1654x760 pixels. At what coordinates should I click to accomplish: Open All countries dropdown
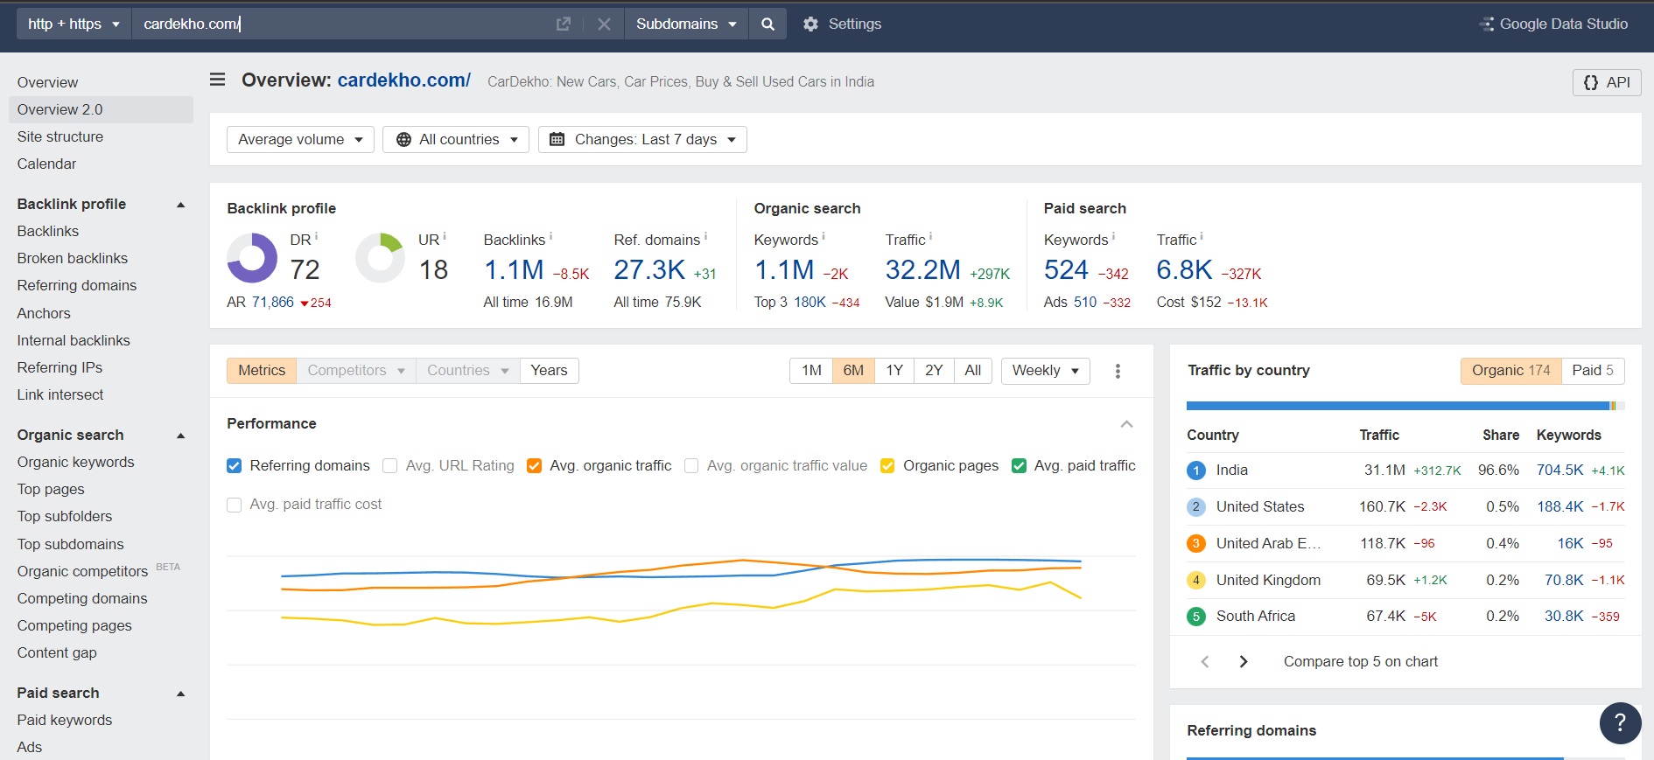456,140
